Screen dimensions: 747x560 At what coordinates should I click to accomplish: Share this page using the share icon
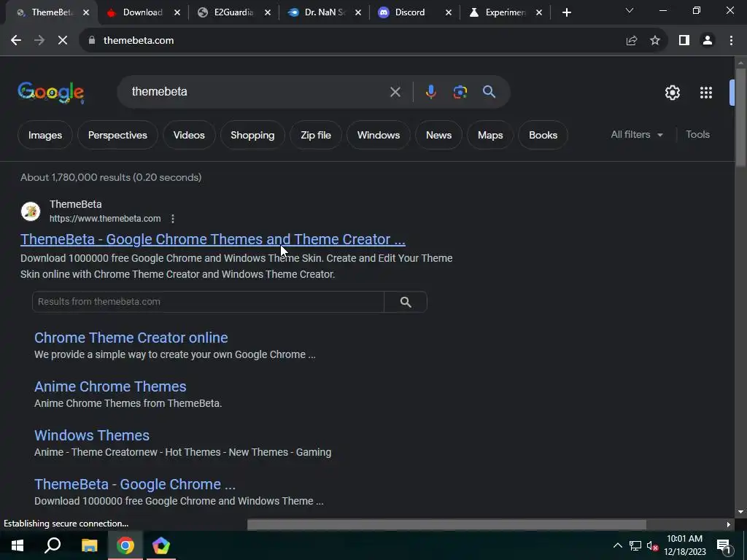(x=632, y=41)
